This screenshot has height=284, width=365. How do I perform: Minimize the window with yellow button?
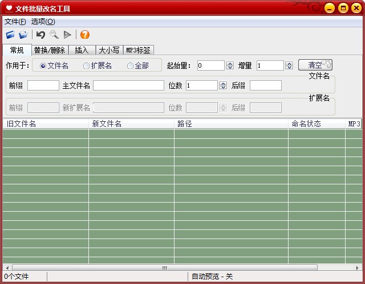pos(330,9)
